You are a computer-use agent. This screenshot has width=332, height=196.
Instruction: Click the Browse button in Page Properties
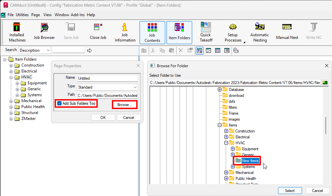(124, 104)
